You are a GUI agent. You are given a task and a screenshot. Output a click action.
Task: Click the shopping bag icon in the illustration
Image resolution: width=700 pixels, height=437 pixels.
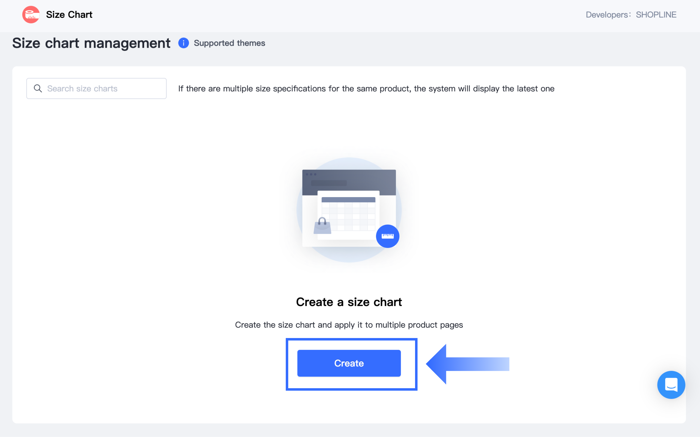click(322, 226)
